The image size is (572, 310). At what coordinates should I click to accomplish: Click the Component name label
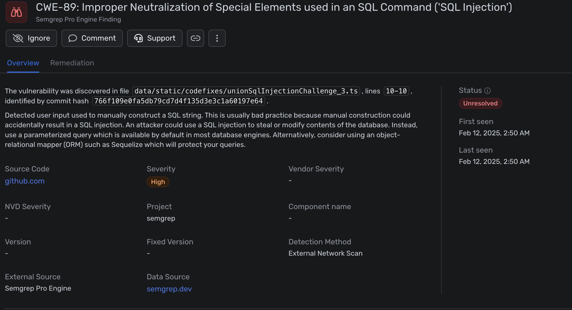click(x=320, y=207)
